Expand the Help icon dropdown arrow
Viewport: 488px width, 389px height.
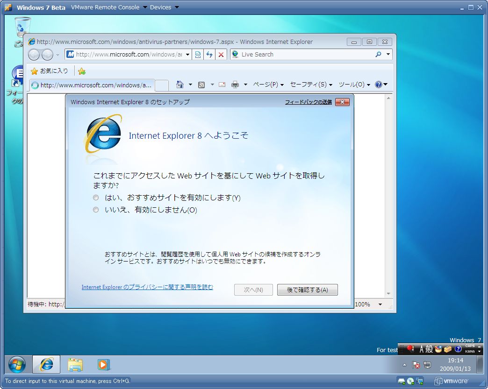point(385,84)
